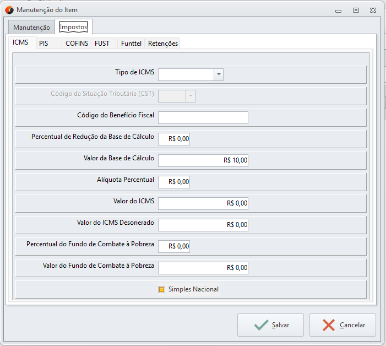Close the Manutenção do Item window
This screenshot has width=386, height=346.
click(374, 10)
